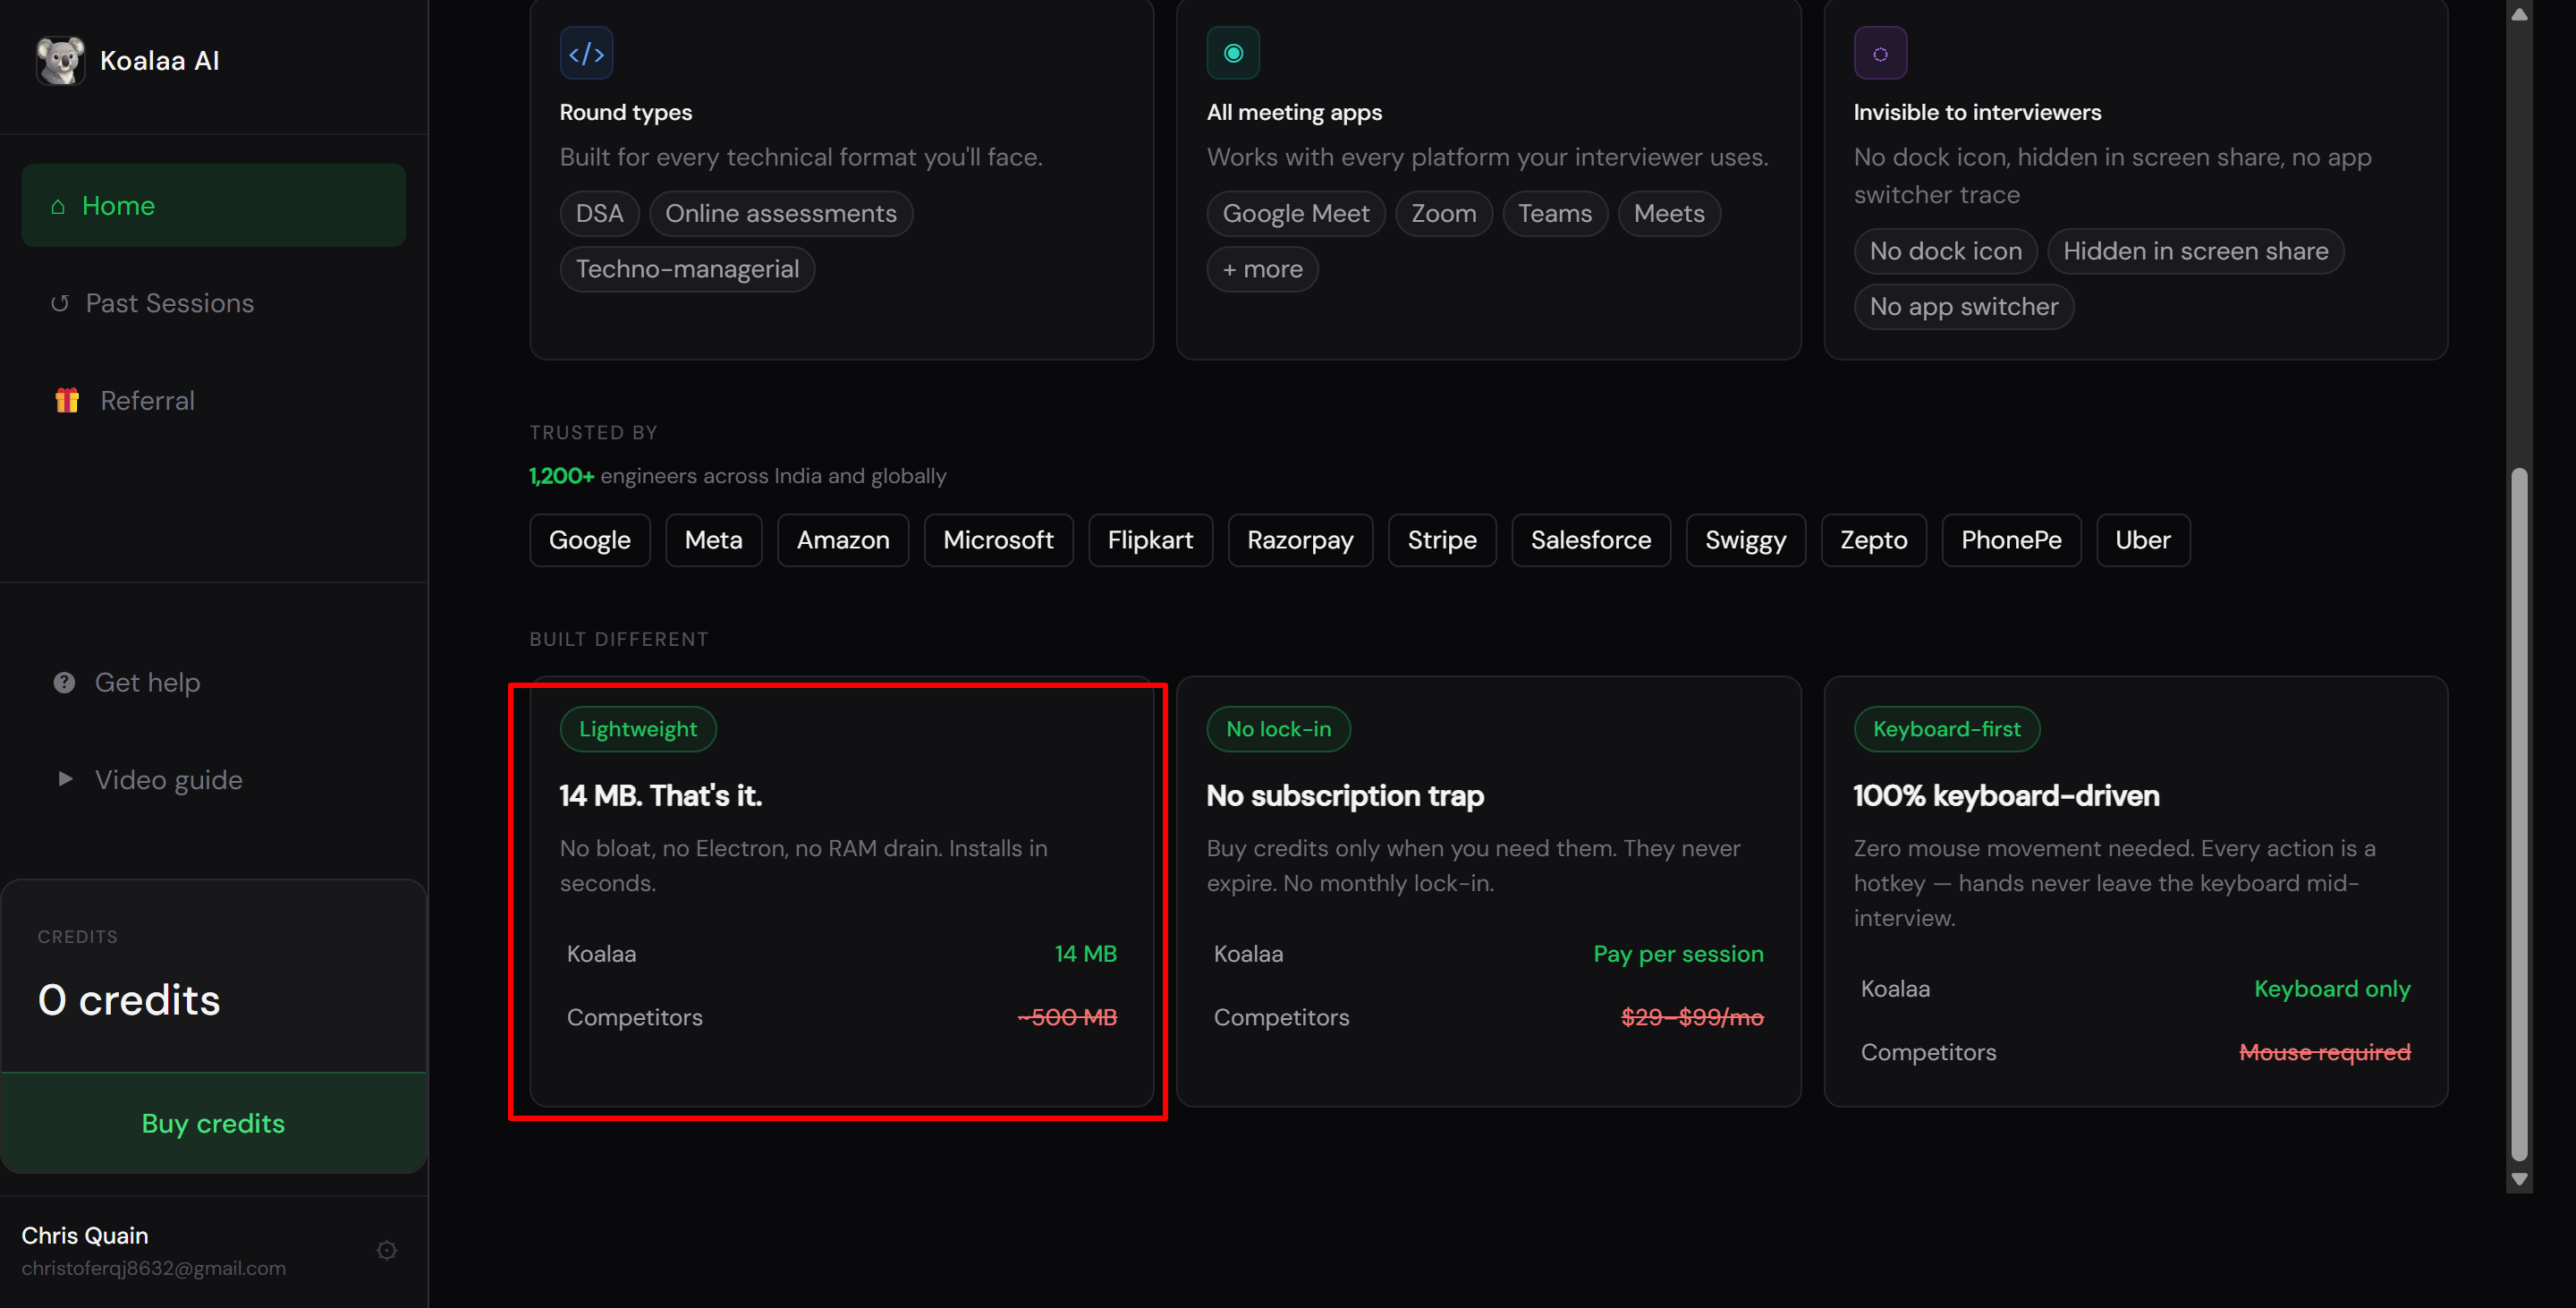Image resolution: width=2576 pixels, height=1308 pixels.
Task: Open Get help from sidebar
Action: tap(213, 682)
